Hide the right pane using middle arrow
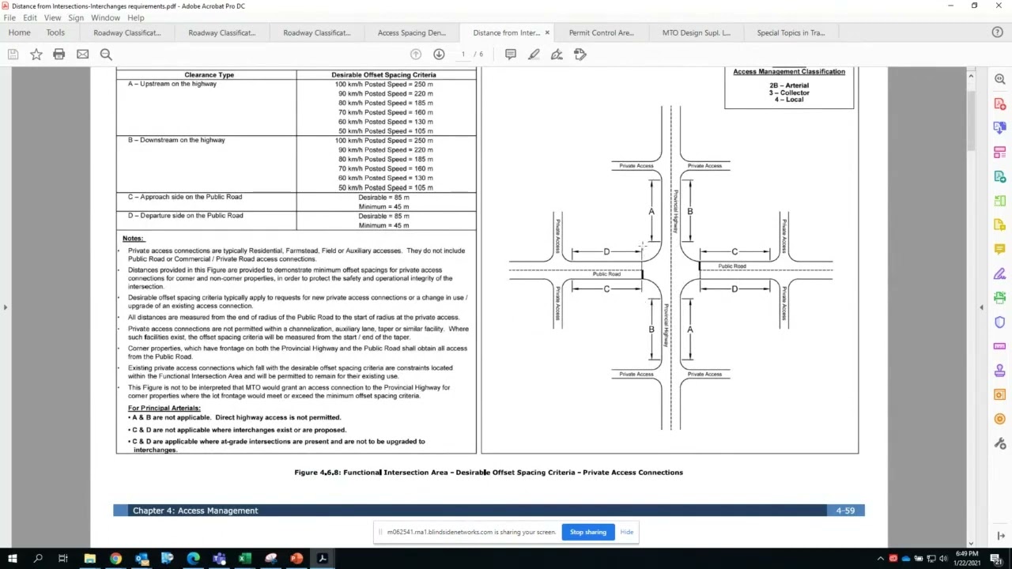 click(982, 307)
